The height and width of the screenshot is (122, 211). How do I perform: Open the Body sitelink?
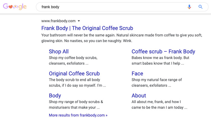(55, 96)
